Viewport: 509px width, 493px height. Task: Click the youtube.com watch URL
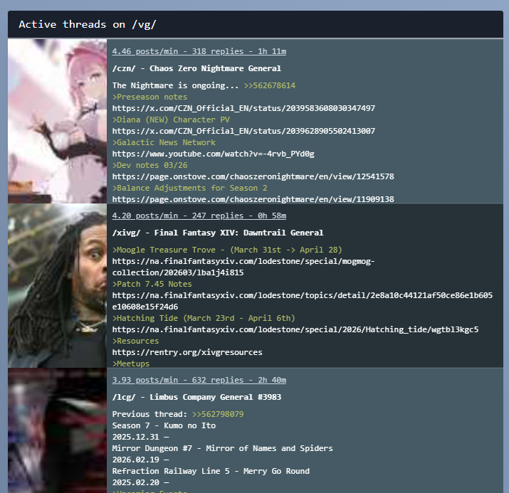point(214,154)
